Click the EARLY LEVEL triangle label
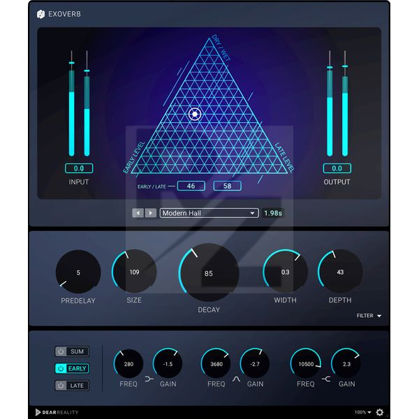Screen dimensions: 419x419 point(134,157)
